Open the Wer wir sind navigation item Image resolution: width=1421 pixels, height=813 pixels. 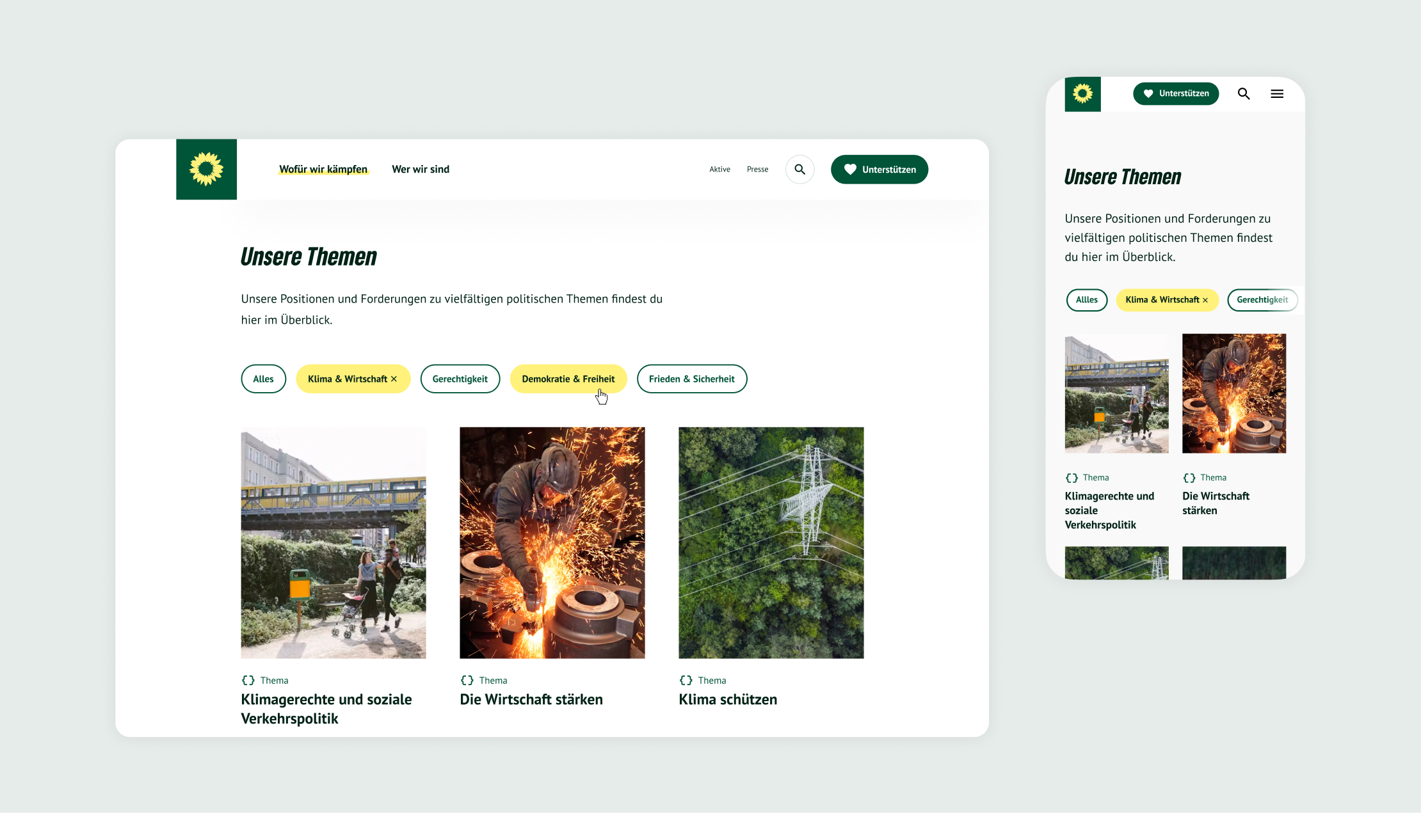click(420, 169)
